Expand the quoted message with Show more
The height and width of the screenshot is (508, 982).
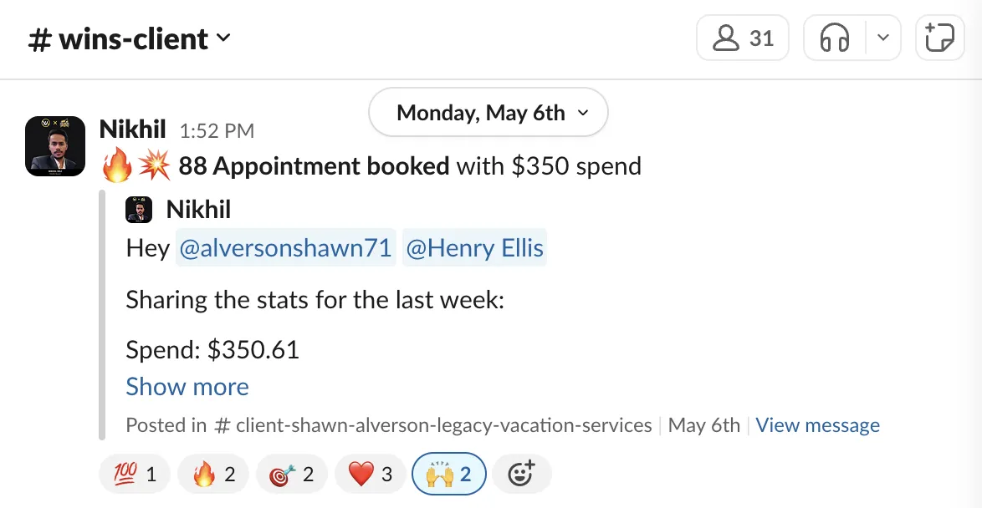click(x=187, y=387)
